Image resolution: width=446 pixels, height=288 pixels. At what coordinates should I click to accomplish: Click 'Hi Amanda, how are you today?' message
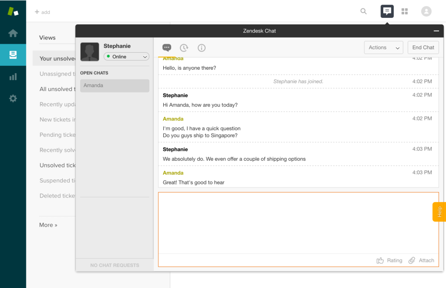200,105
